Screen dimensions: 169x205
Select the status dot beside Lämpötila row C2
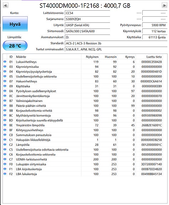tap(5, 144)
